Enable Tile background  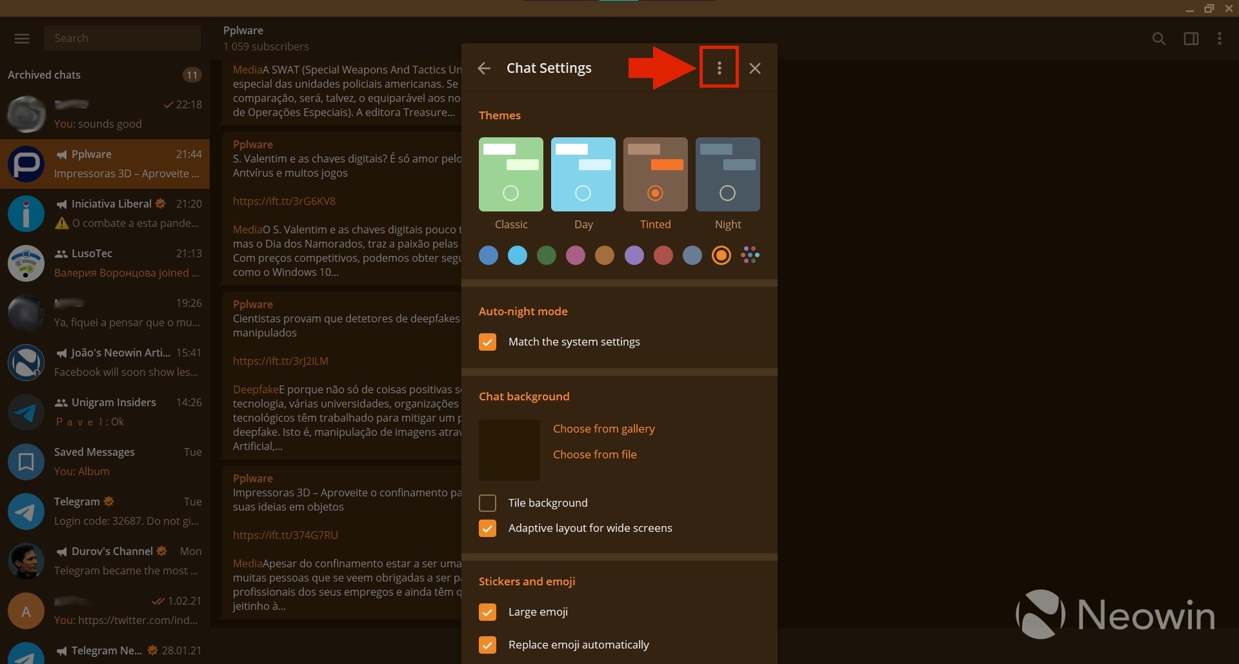pyautogui.click(x=487, y=503)
